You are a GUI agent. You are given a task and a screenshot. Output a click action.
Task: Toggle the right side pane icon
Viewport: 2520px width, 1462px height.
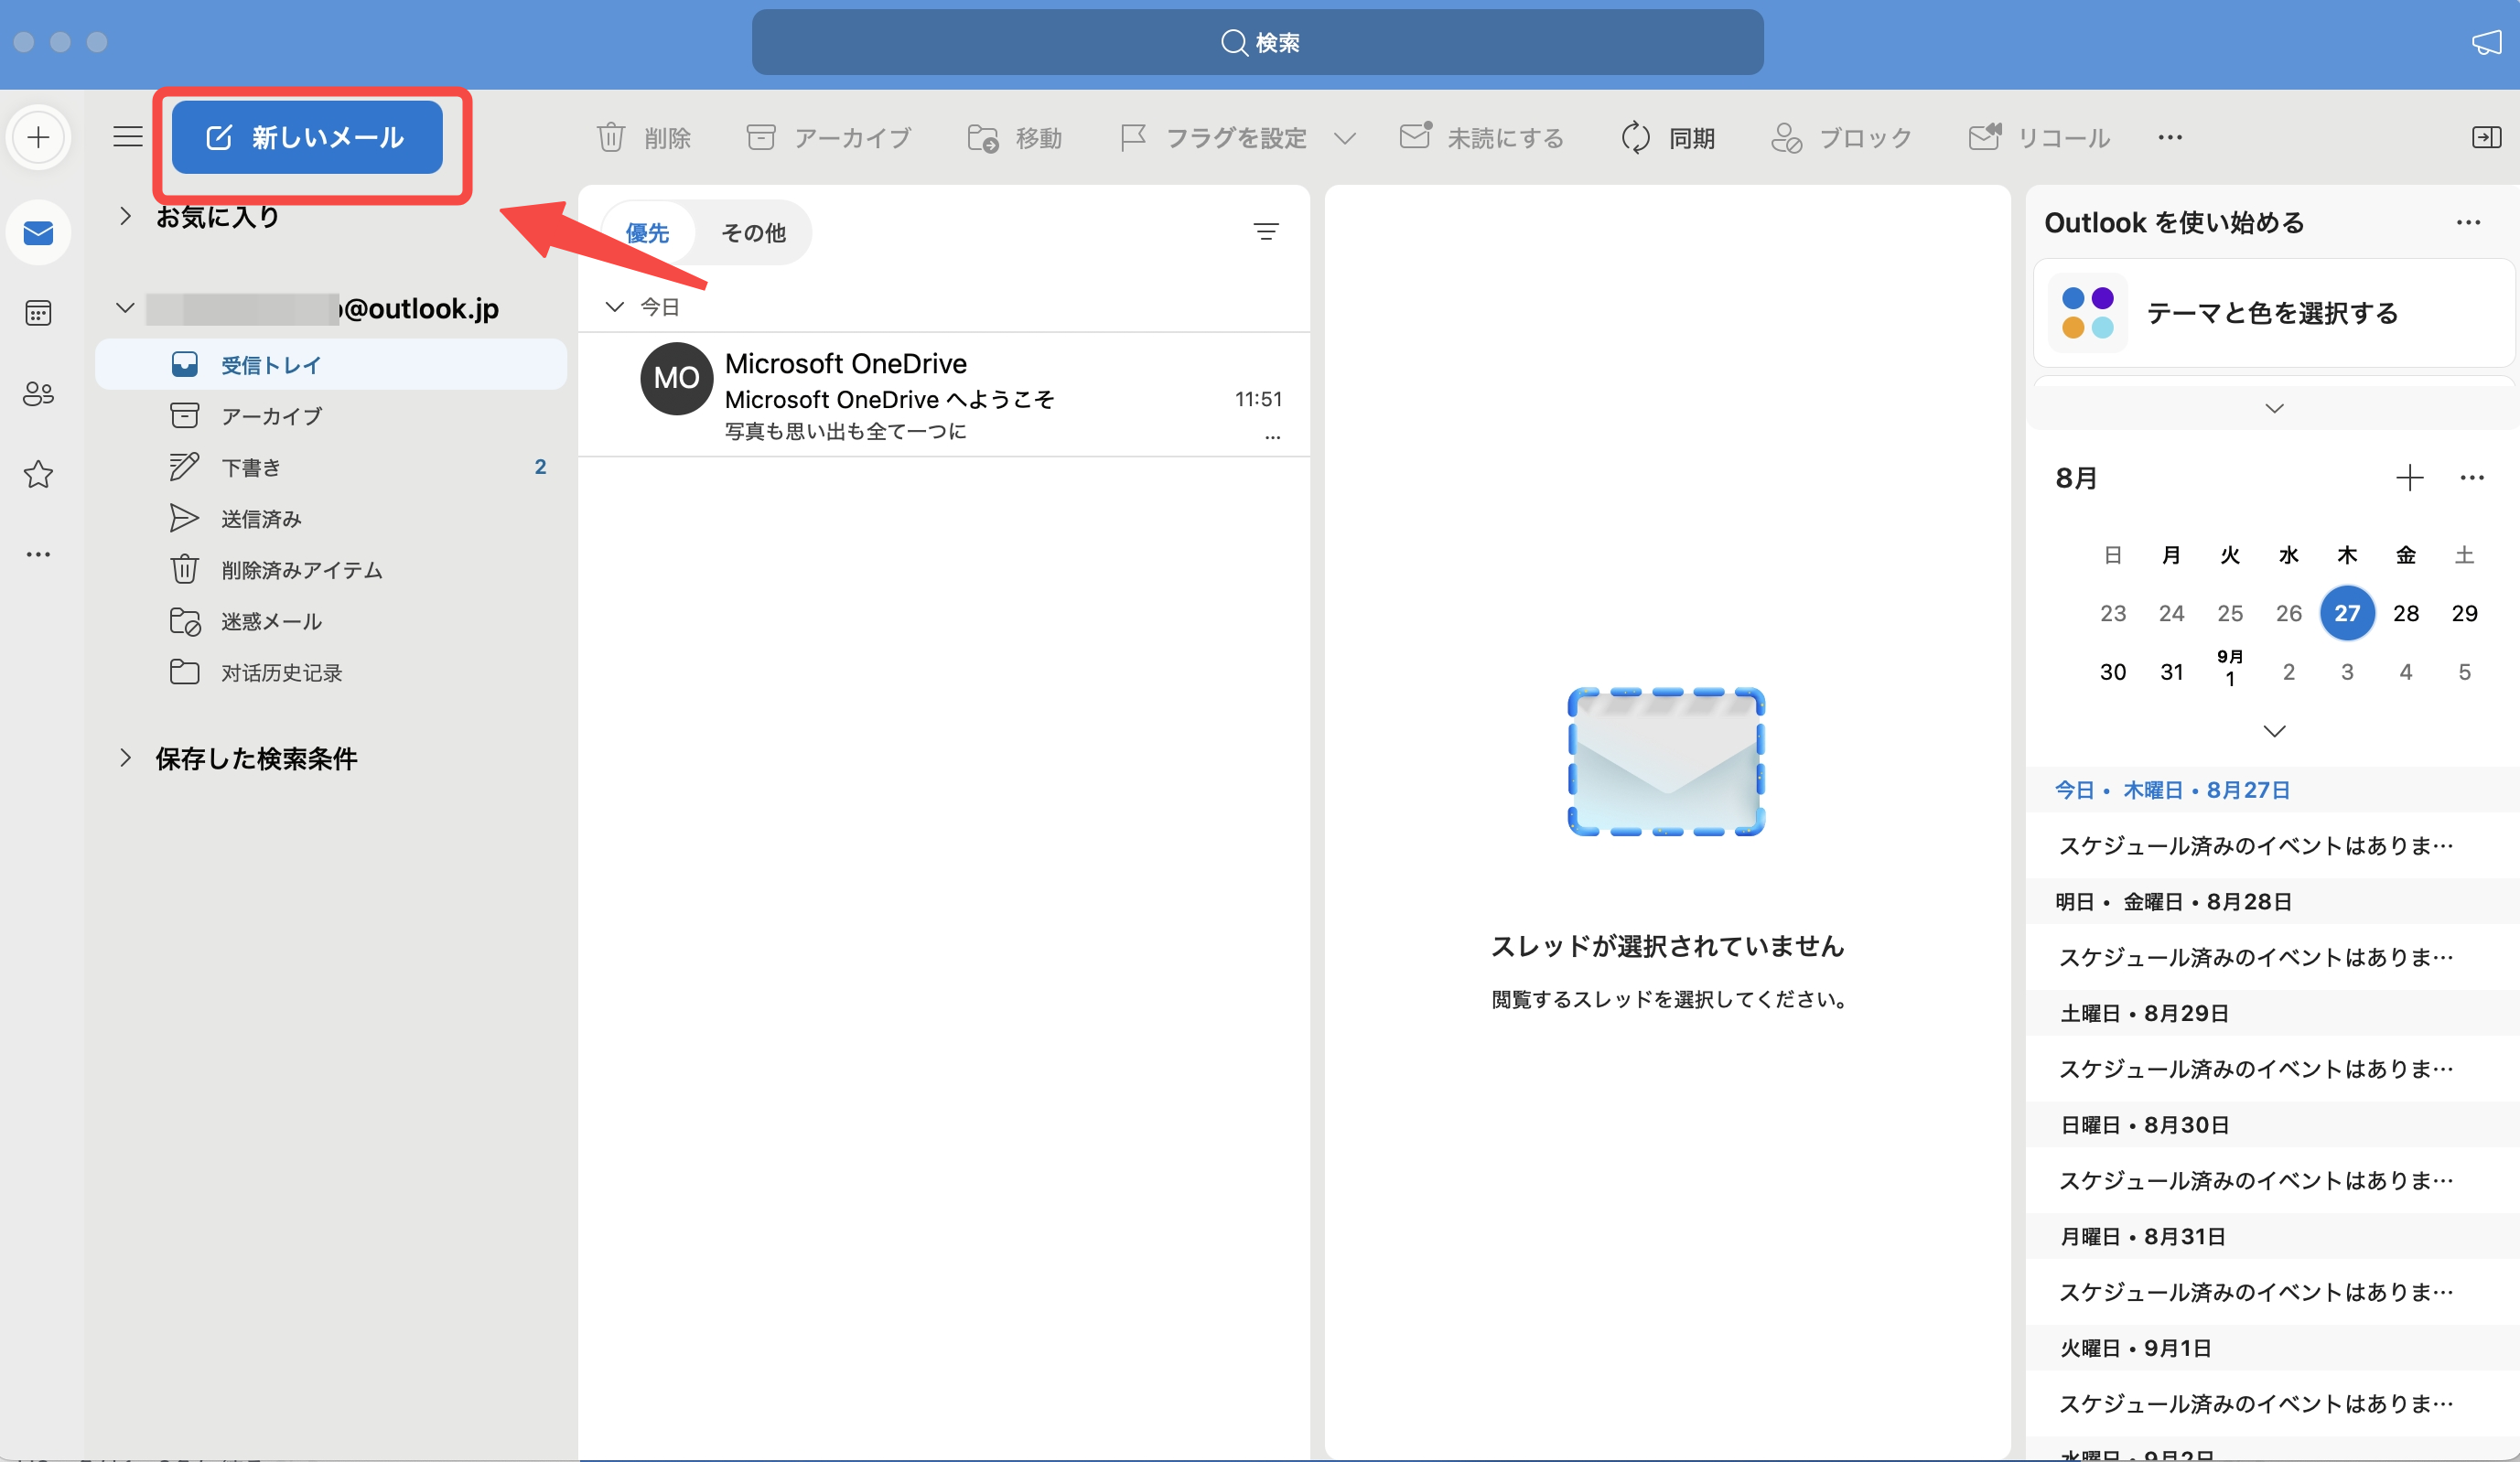pyautogui.click(x=2486, y=137)
